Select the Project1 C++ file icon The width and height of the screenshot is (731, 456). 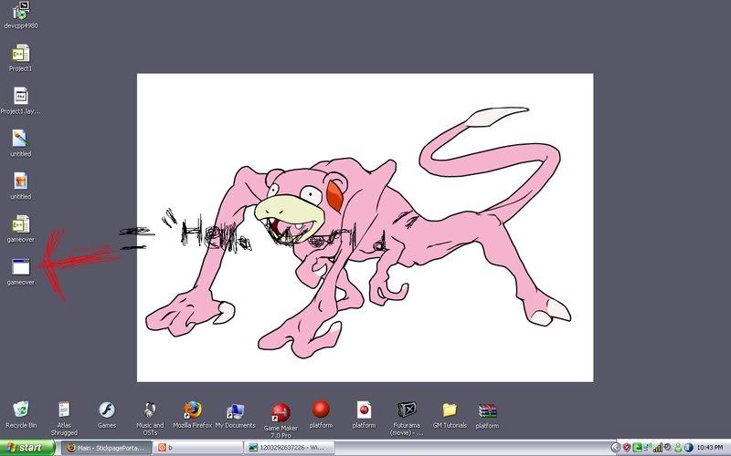[x=20, y=53]
